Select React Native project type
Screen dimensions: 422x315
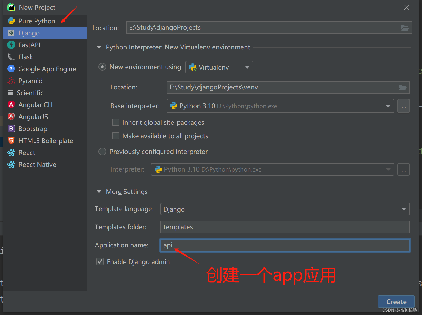(45, 165)
